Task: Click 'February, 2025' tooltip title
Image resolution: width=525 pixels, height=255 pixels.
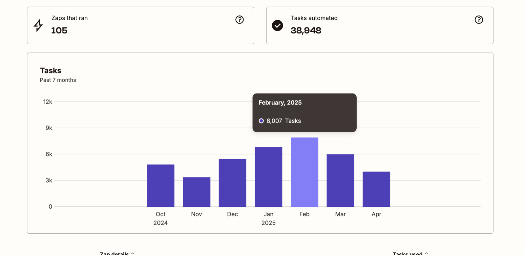Action: (x=280, y=103)
